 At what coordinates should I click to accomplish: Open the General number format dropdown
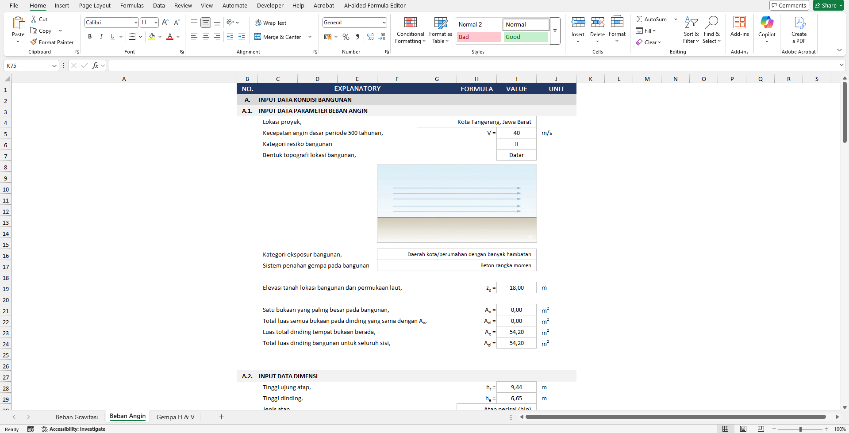(x=384, y=23)
